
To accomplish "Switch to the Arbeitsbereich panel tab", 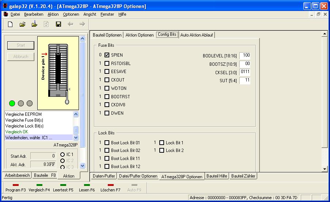I will point(17,175).
